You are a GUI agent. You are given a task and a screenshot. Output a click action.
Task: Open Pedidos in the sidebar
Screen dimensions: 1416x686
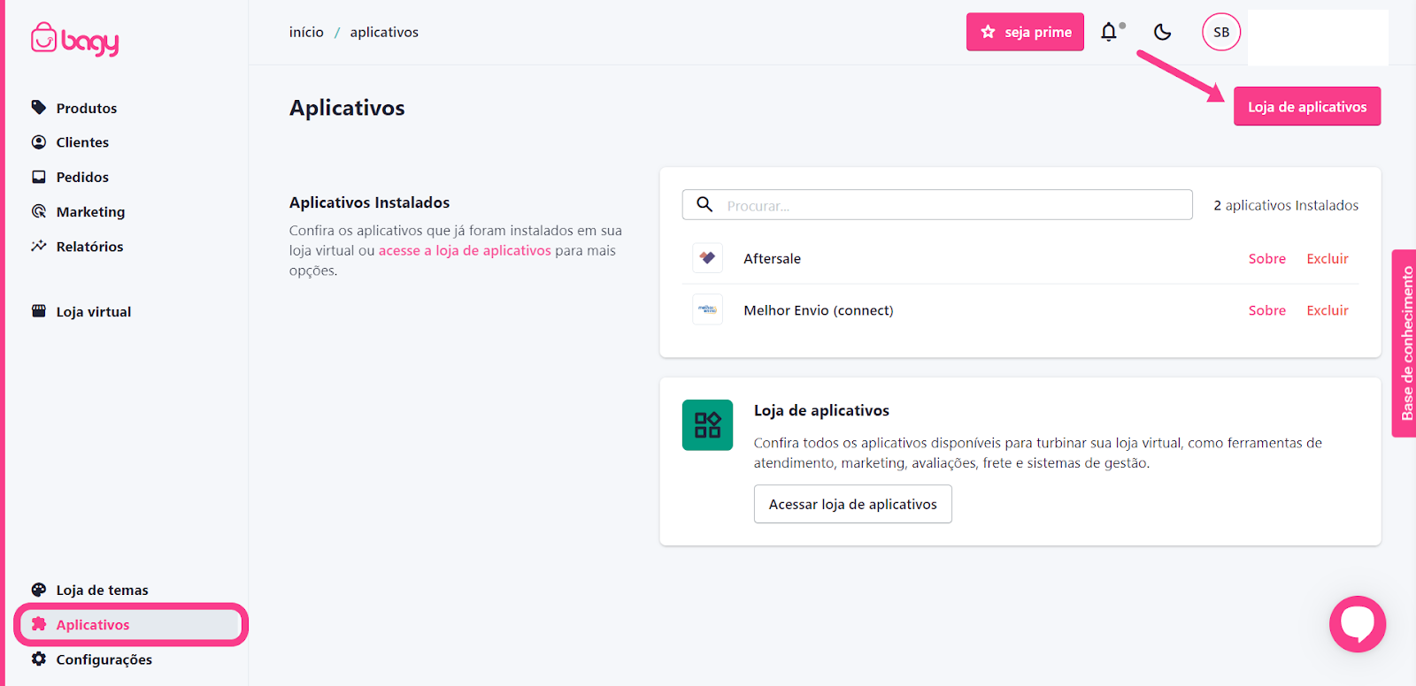[82, 177]
